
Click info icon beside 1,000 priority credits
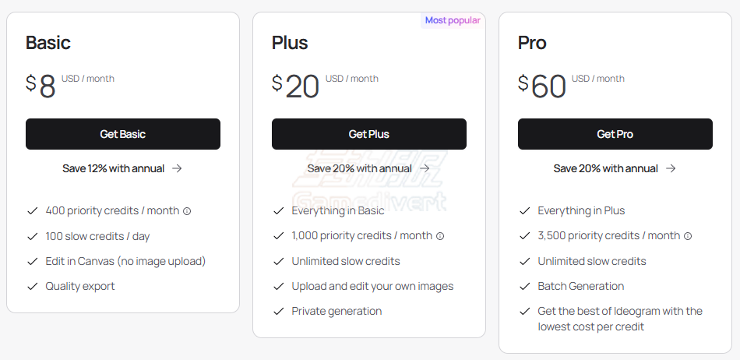tap(440, 236)
